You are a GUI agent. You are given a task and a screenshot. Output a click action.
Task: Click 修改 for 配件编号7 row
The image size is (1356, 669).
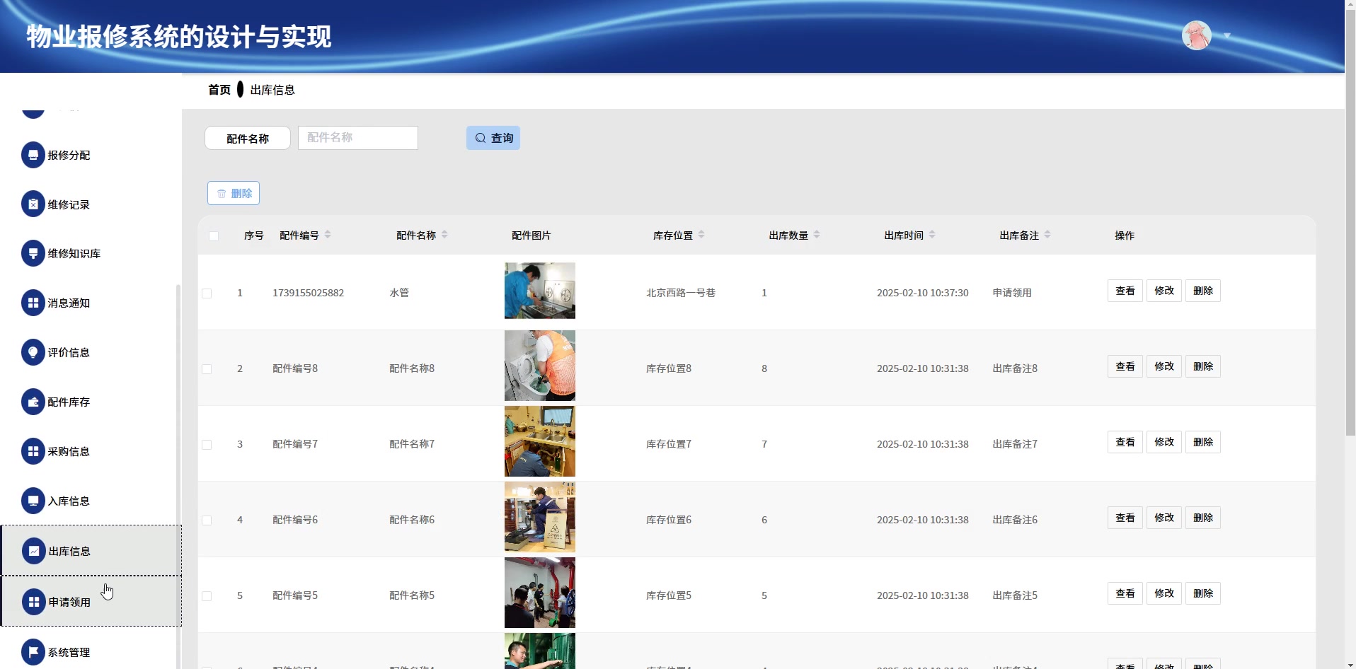[x=1164, y=442]
